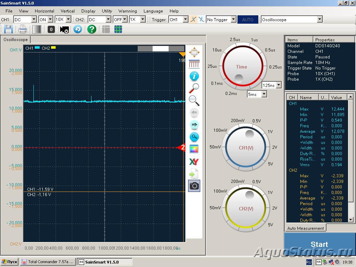Open the color spectrum palette icon

click(x=194, y=149)
